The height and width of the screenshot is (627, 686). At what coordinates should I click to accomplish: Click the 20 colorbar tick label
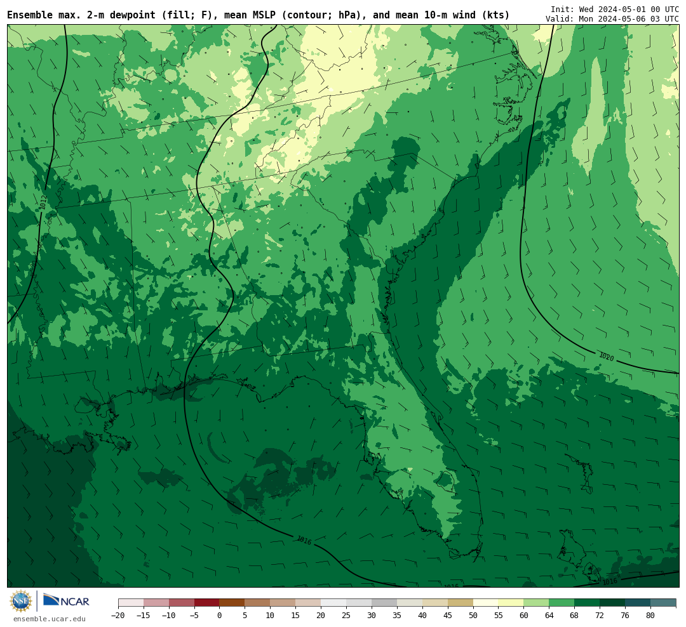point(321,615)
